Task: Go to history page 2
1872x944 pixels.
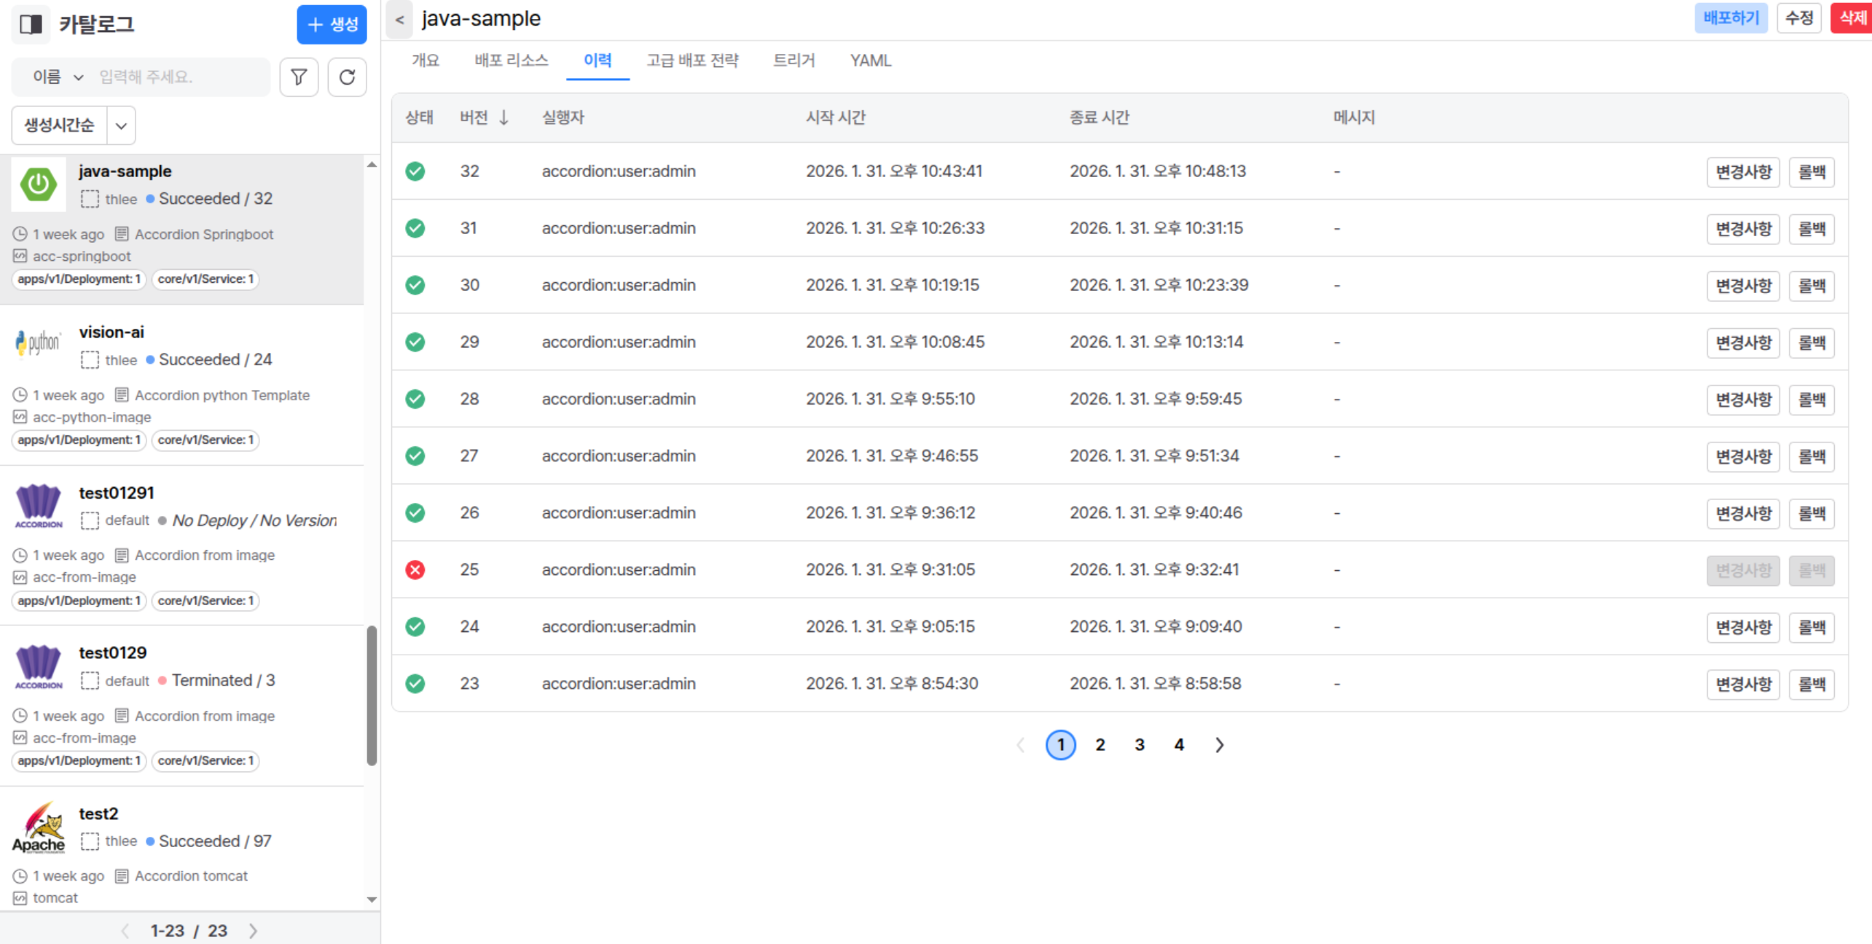Action: click(1100, 744)
